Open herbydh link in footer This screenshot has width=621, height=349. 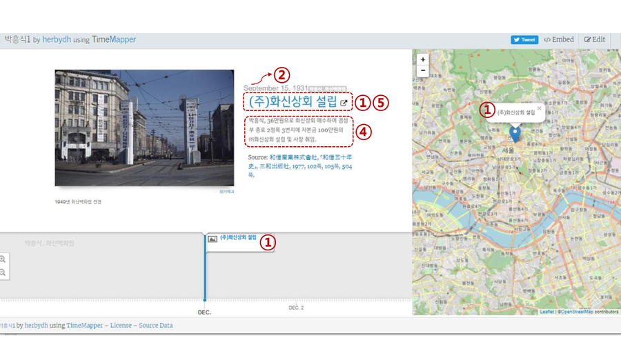coord(36,326)
